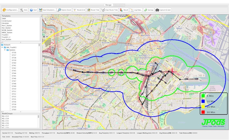Capture screen with camera icon

click(x=163, y=10)
